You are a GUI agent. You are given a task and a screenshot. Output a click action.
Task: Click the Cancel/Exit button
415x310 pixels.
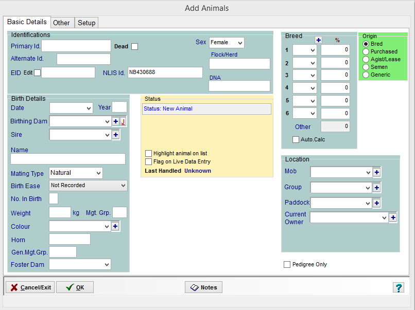[30, 287]
